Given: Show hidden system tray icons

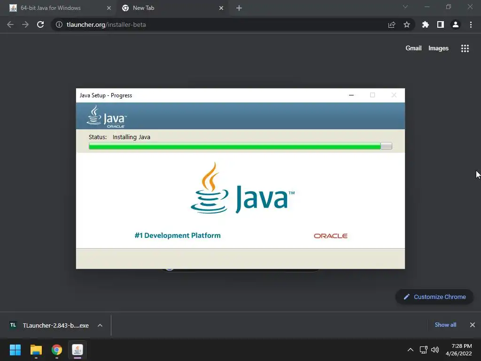Looking at the screenshot, I should (x=411, y=350).
